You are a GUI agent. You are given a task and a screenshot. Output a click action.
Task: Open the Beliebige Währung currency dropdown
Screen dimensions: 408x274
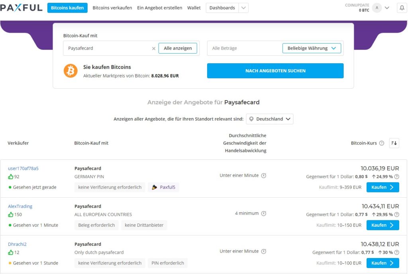click(x=312, y=48)
